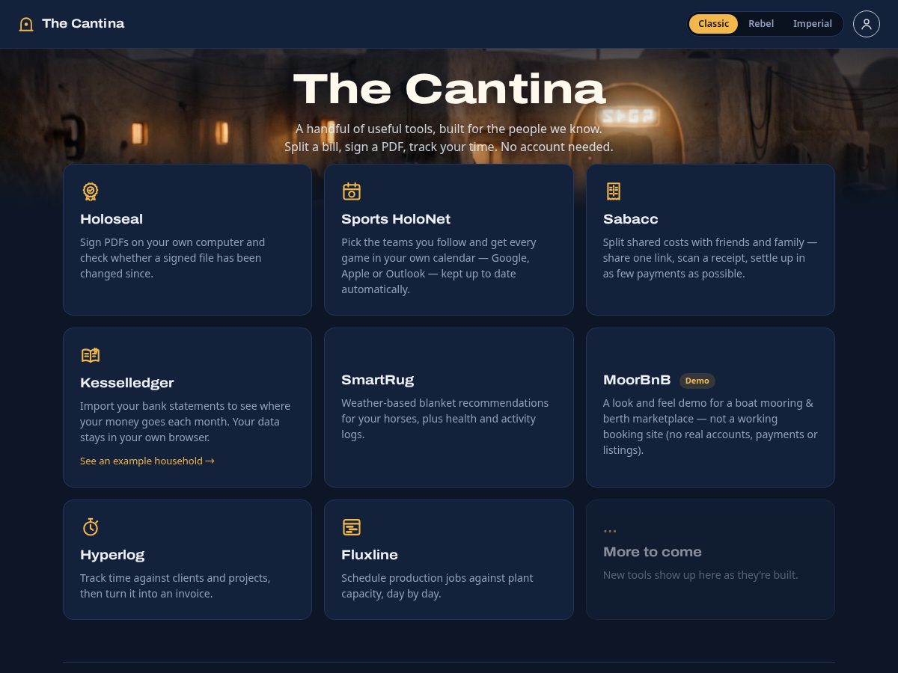
Task: Click the Sports HoloNet calendar icon
Action: click(x=352, y=191)
